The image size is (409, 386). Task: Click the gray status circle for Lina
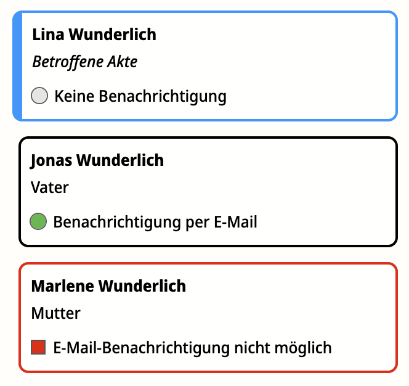[39, 96]
